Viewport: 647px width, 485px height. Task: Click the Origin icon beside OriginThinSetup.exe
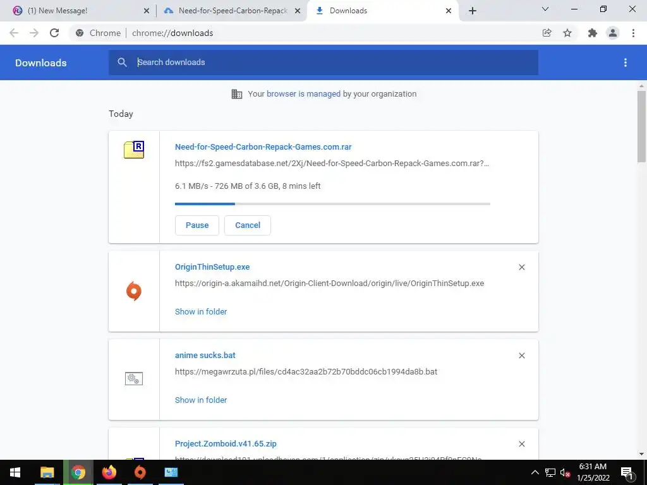134,291
